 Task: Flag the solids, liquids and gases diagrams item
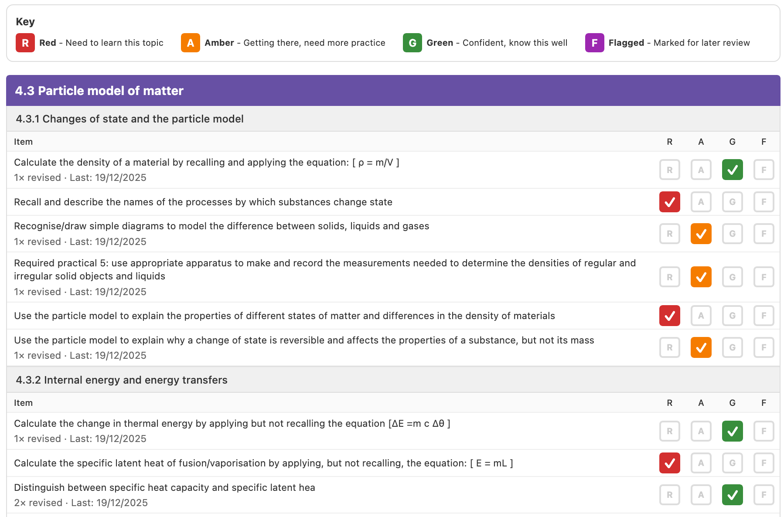764,234
